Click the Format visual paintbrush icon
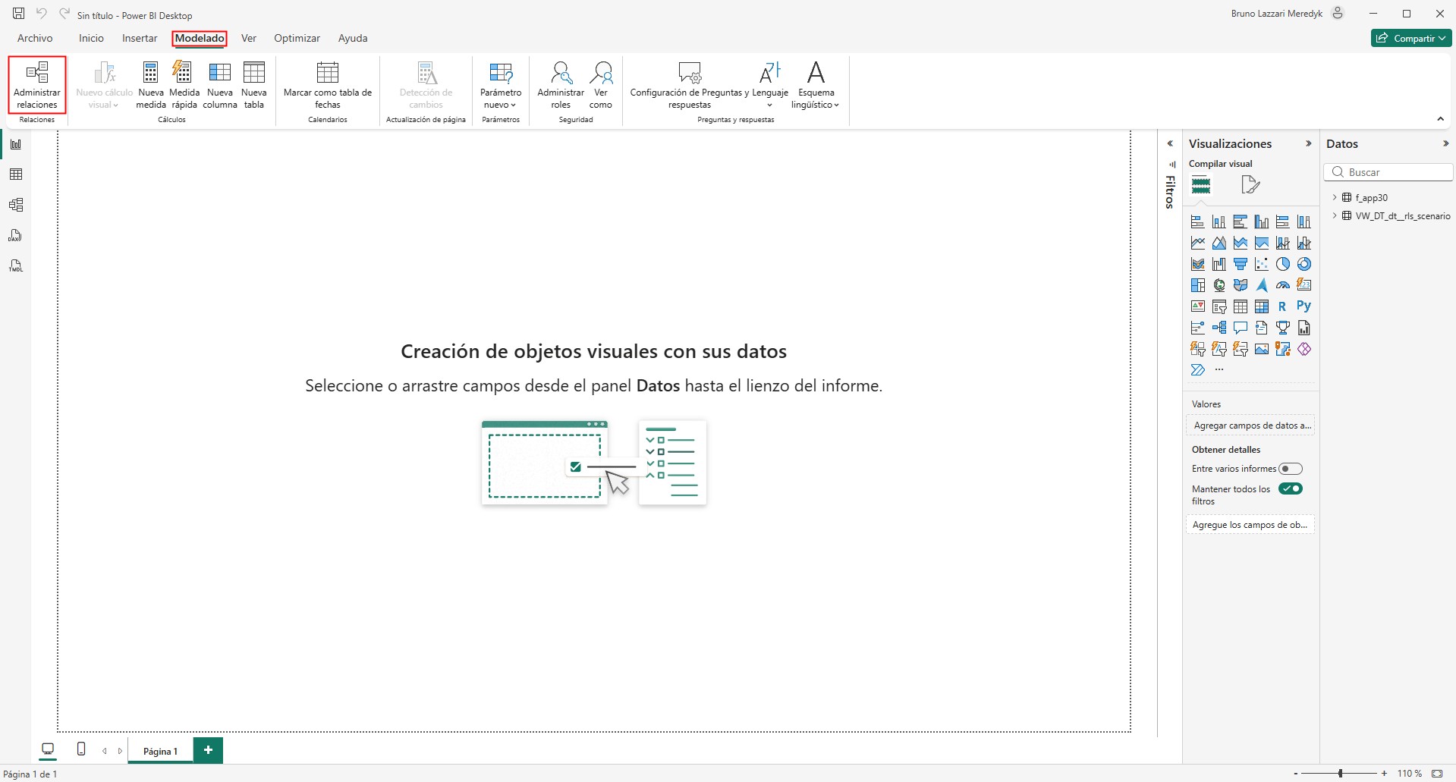Image resolution: width=1456 pixels, height=782 pixels. pyautogui.click(x=1250, y=185)
